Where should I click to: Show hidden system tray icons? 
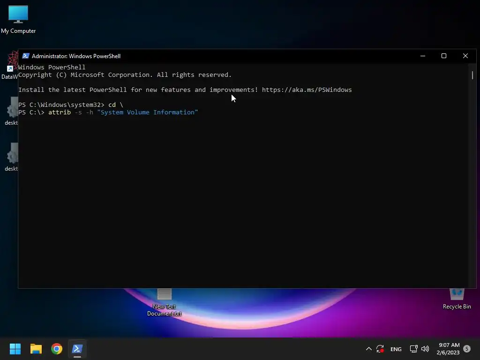click(x=368, y=349)
